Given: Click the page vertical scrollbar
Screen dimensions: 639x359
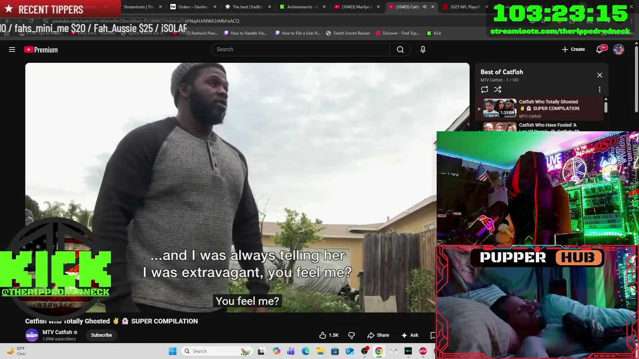Looking at the screenshot, I should point(636,80).
